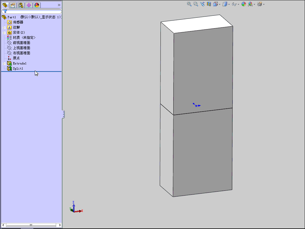Click the sensors folder icon
This screenshot has width=305, height=229.
click(x=9, y=22)
